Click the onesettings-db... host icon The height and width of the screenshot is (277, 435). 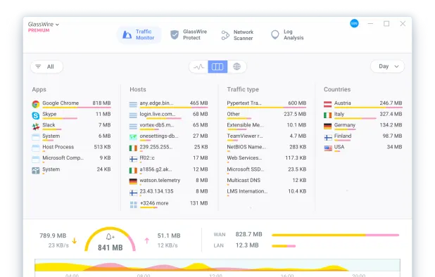click(133, 137)
